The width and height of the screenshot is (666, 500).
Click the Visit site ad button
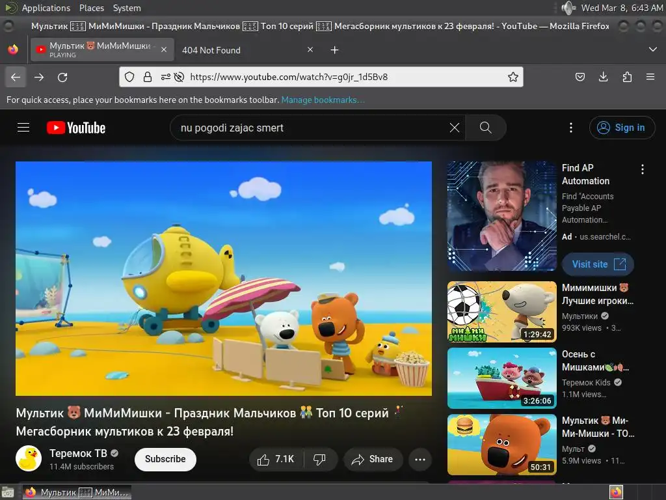[598, 264]
